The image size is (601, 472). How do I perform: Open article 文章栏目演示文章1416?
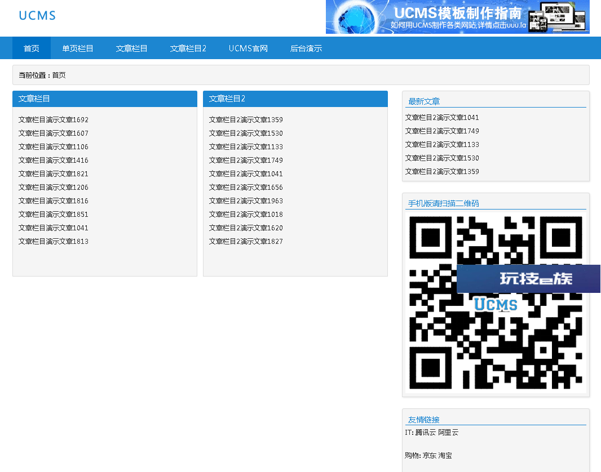[x=53, y=161]
